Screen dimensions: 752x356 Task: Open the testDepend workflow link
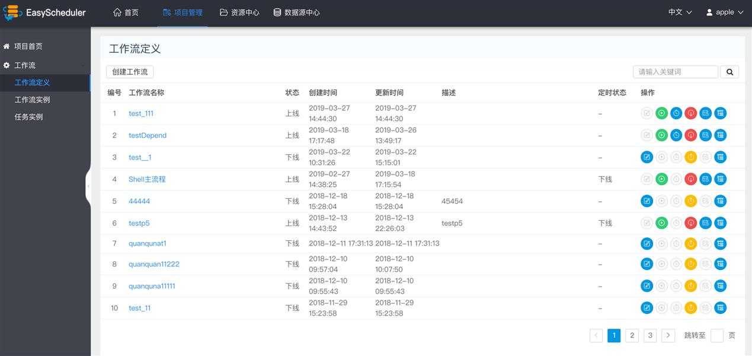(148, 135)
